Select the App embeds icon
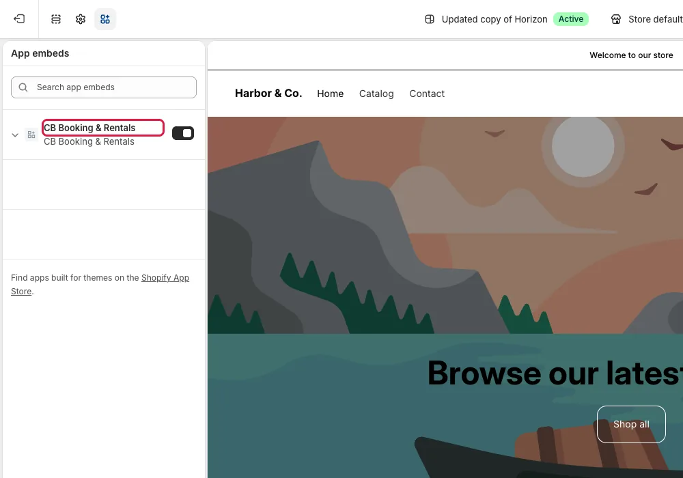 click(x=105, y=19)
